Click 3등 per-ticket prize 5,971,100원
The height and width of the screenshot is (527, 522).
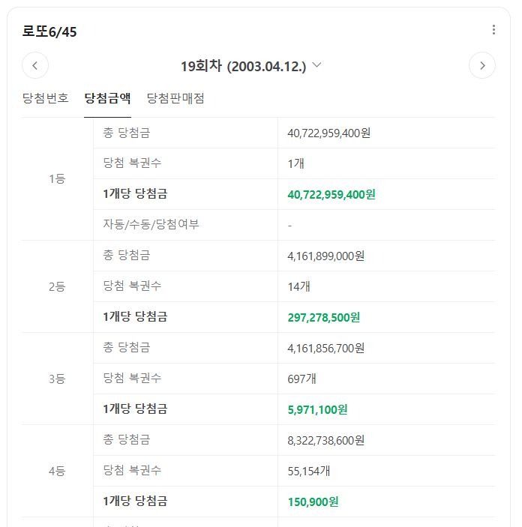[x=317, y=410]
